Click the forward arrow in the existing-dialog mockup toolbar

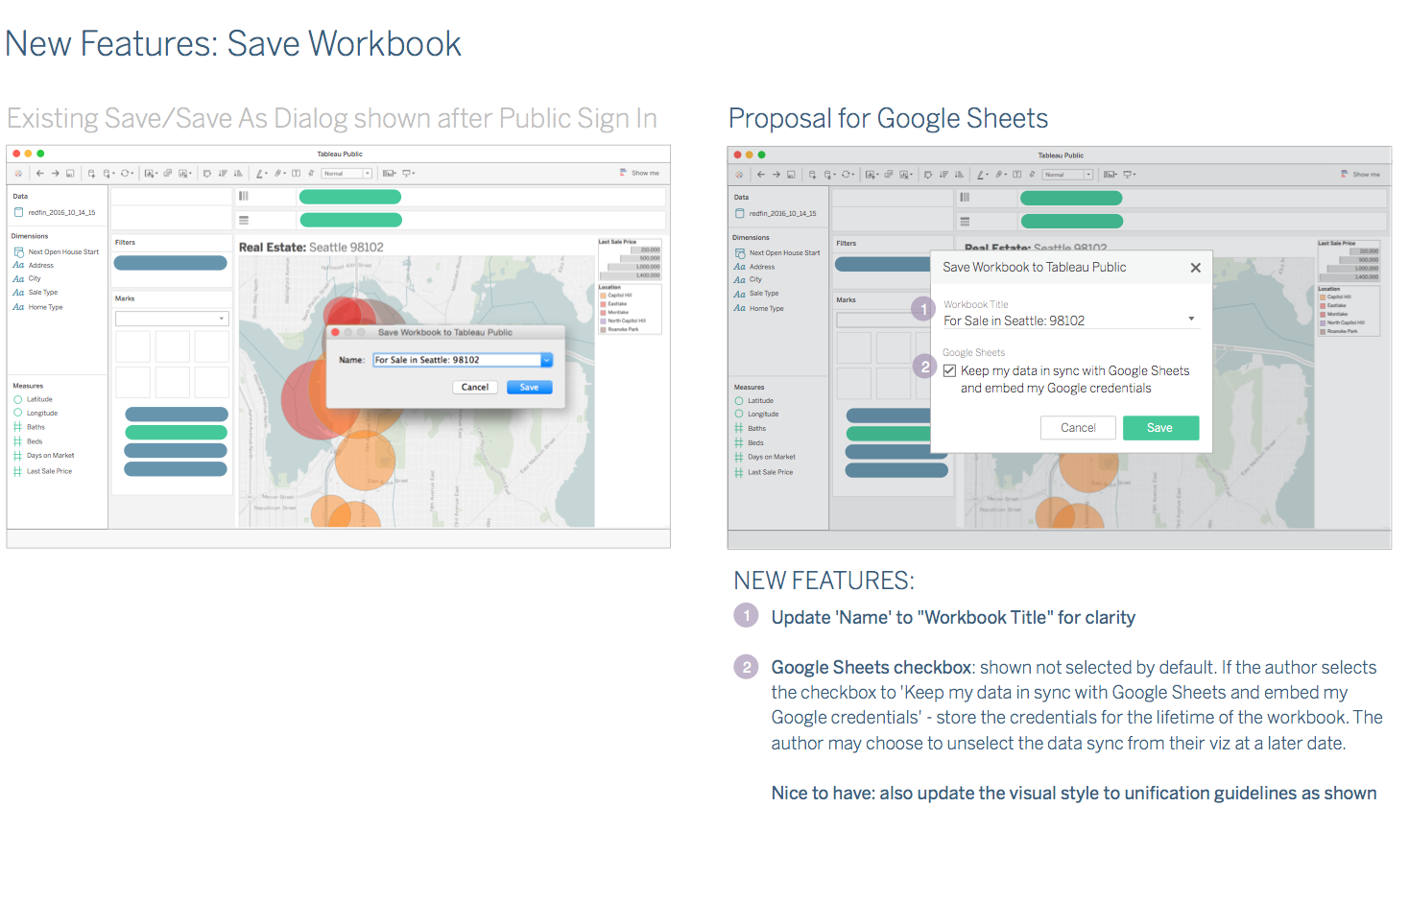[56, 174]
